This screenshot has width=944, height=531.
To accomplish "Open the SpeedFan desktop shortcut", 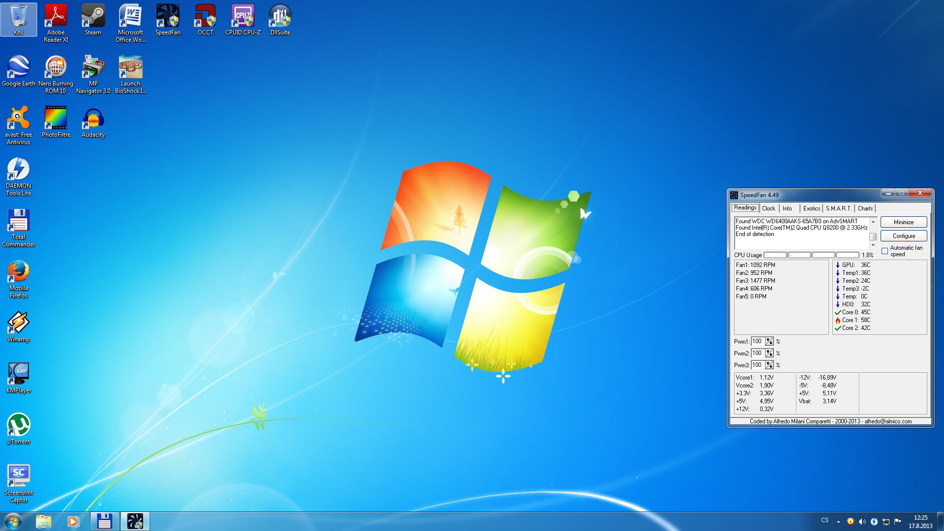I will tap(168, 20).
